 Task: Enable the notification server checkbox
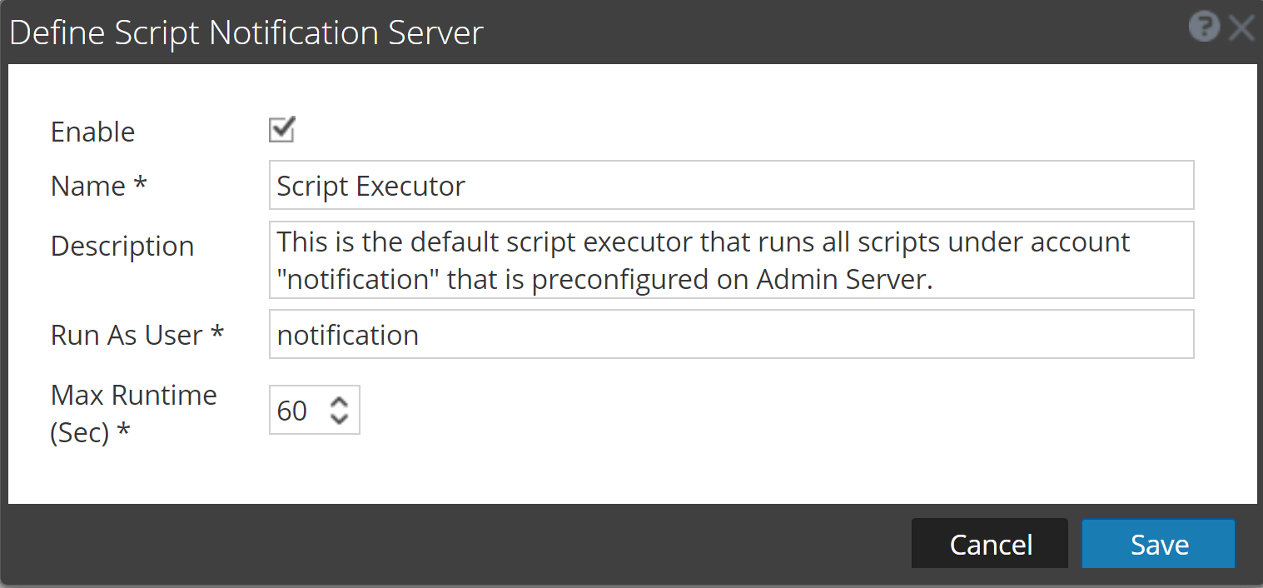point(281,129)
